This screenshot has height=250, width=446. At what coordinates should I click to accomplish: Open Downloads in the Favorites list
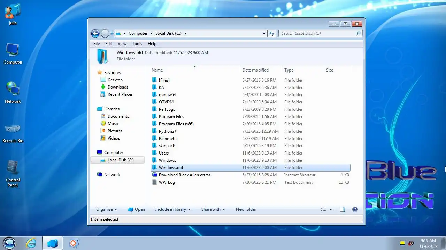118,87
